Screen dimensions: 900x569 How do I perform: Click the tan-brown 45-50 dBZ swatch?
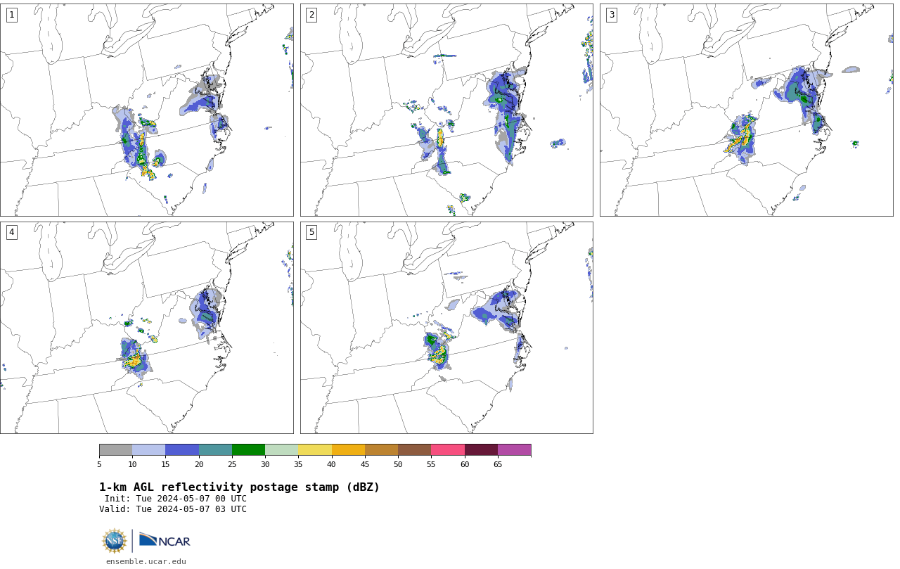[381, 450]
